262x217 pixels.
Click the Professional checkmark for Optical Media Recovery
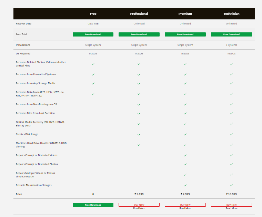pos(139,124)
